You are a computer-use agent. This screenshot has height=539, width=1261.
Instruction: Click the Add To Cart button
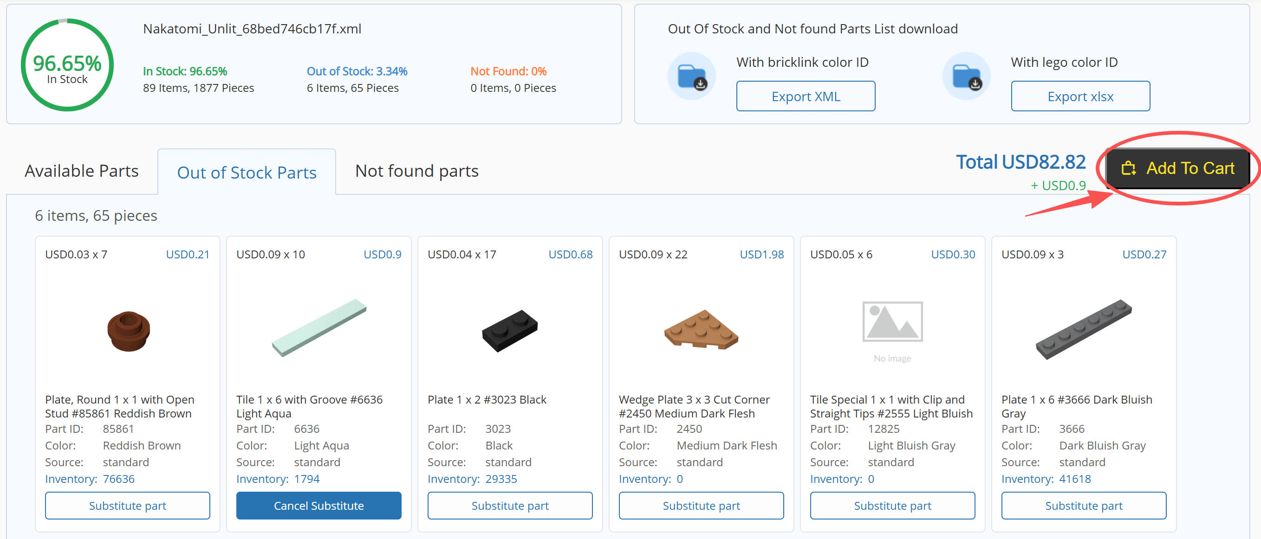1177,168
